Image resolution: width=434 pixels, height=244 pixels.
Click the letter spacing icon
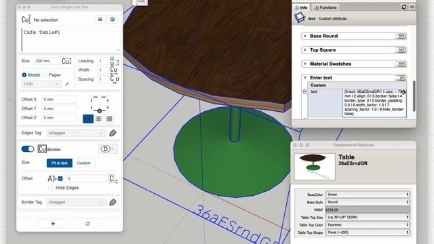tap(115, 79)
